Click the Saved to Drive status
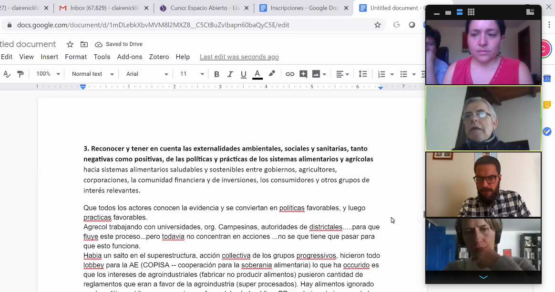 (x=119, y=44)
